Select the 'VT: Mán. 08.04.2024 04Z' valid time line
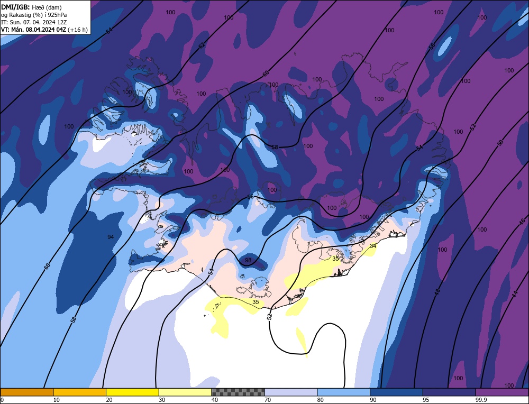Screen dimensions: 529x404 (33, 30)
